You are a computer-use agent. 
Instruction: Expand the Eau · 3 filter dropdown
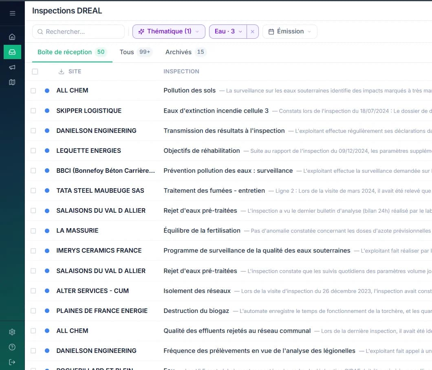coord(228,31)
